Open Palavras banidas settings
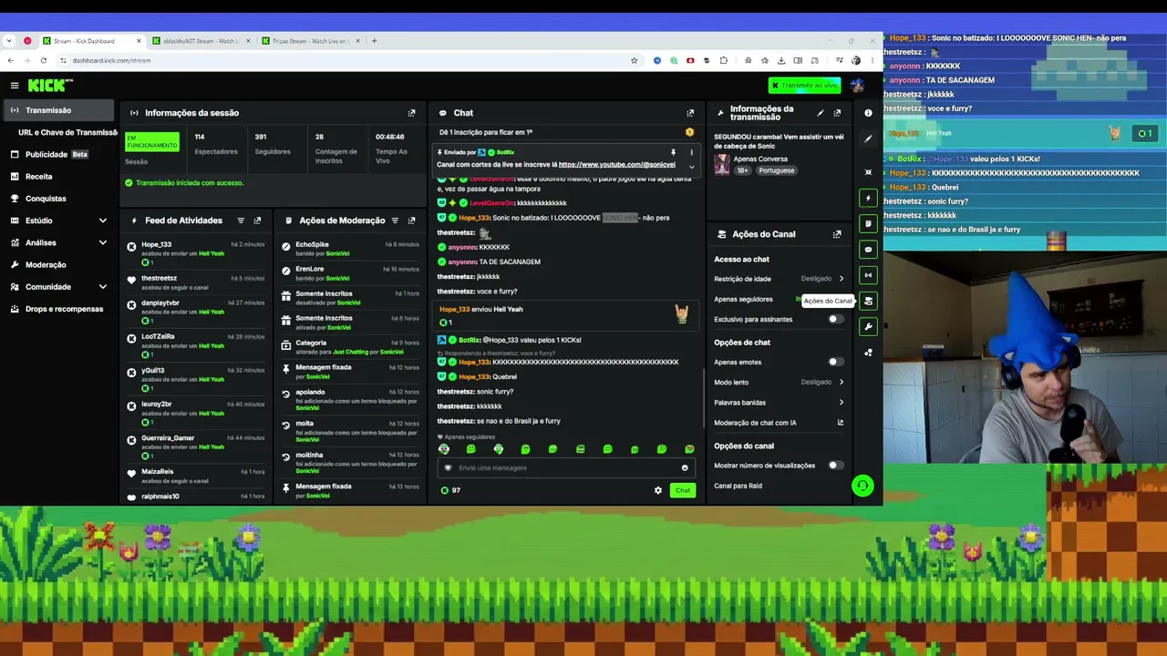Screen dimensions: 1167x656 click(x=780, y=403)
